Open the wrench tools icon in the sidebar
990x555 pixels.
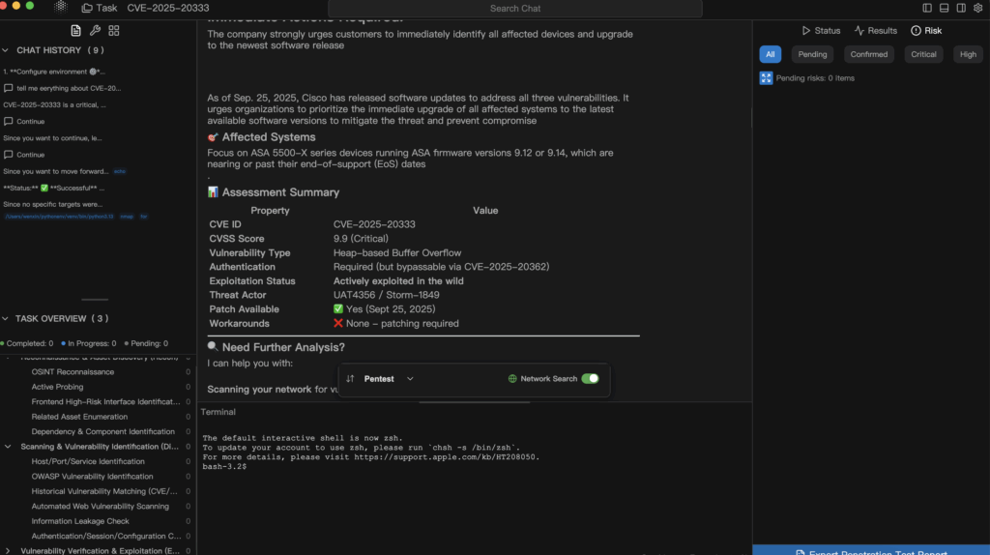pos(95,31)
